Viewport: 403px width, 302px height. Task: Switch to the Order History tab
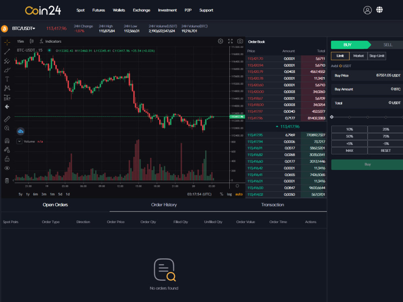164,205
